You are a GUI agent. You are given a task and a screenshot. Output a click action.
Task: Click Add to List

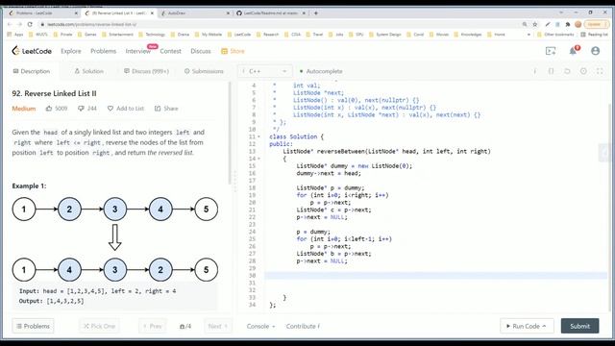pyautogui.click(x=126, y=109)
